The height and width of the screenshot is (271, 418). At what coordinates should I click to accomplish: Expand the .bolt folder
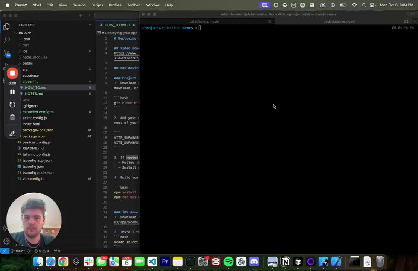click(x=26, y=39)
